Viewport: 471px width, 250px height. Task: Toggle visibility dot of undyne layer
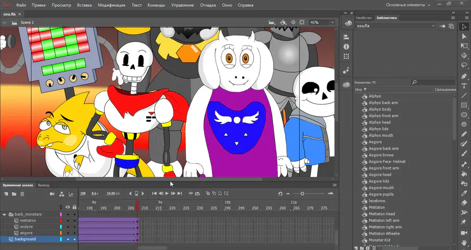tap(68, 227)
